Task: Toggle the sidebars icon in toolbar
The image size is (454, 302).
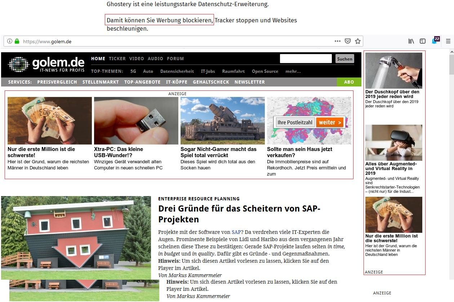Action: tap(423, 41)
